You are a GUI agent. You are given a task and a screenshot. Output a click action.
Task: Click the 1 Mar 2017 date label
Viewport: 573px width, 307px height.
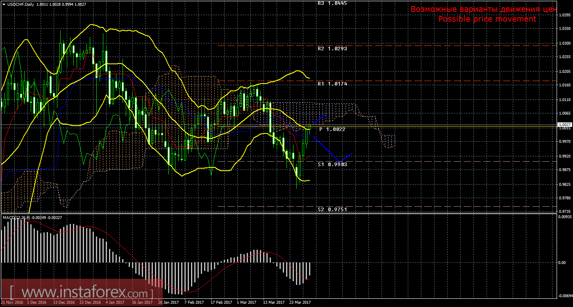point(247,302)
